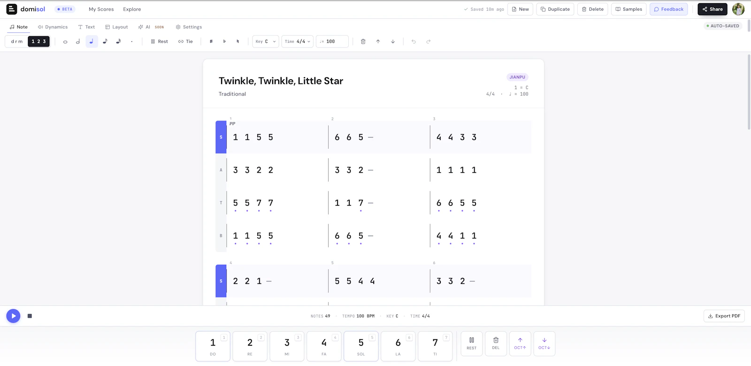Open the Dynamics tab
This screenshot has height=366, width=751.
pos(53,27)
